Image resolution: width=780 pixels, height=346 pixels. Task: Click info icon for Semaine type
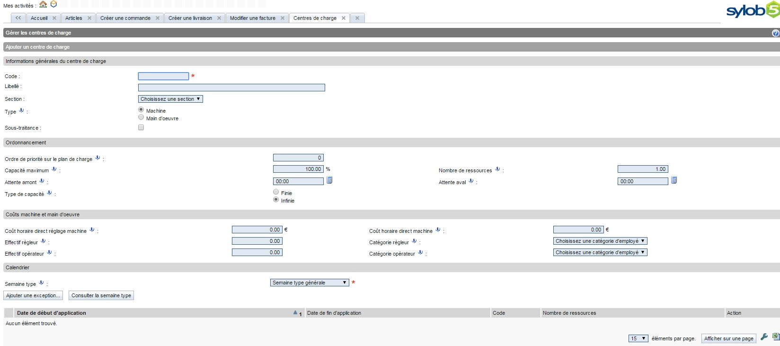pos(41,283)
